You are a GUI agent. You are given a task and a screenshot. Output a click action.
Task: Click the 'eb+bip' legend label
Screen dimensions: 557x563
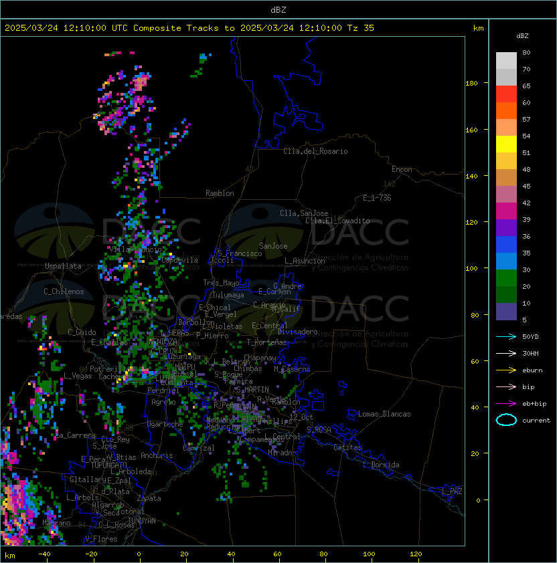(x=534, y=404)
